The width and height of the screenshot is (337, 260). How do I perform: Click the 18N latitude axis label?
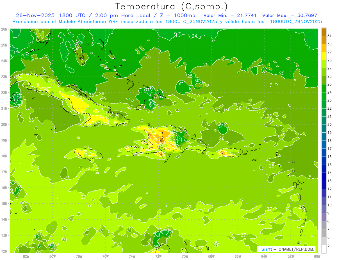click(4, 156)
